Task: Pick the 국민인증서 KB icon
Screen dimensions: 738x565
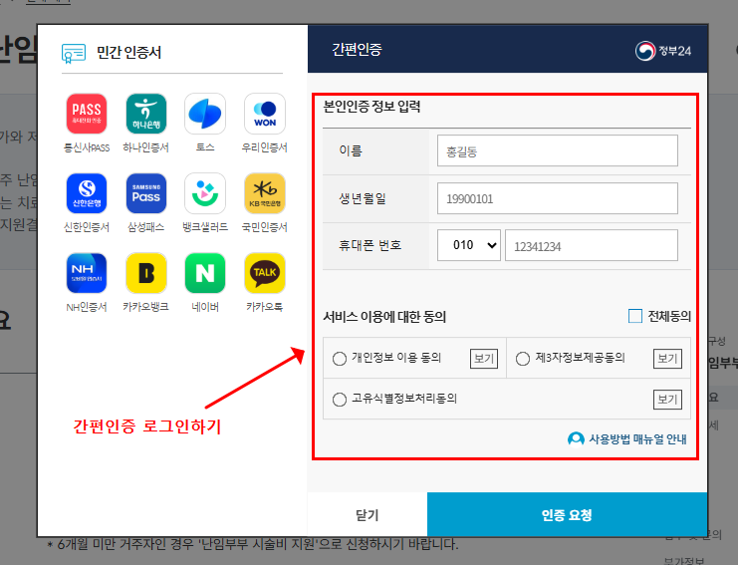Action: [265, 193]
